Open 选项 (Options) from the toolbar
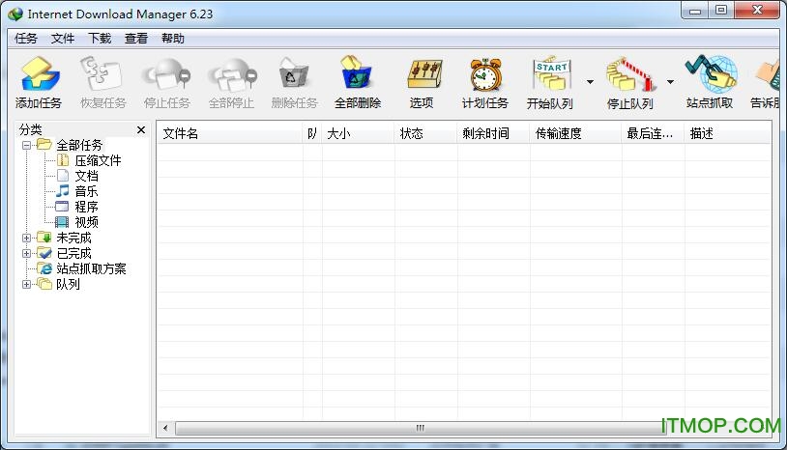The width and height of the screenshot is (787, 450). 424,75
